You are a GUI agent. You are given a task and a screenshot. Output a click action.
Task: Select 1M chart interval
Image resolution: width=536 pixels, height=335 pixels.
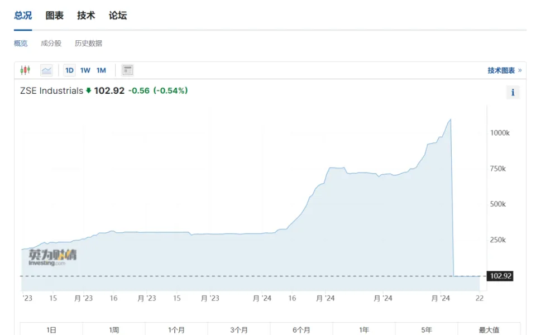coord(101,70)
